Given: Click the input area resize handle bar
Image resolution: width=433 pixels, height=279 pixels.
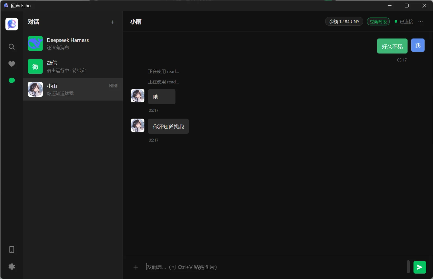Looking at the screenshot, I should (x=408, y=267).
